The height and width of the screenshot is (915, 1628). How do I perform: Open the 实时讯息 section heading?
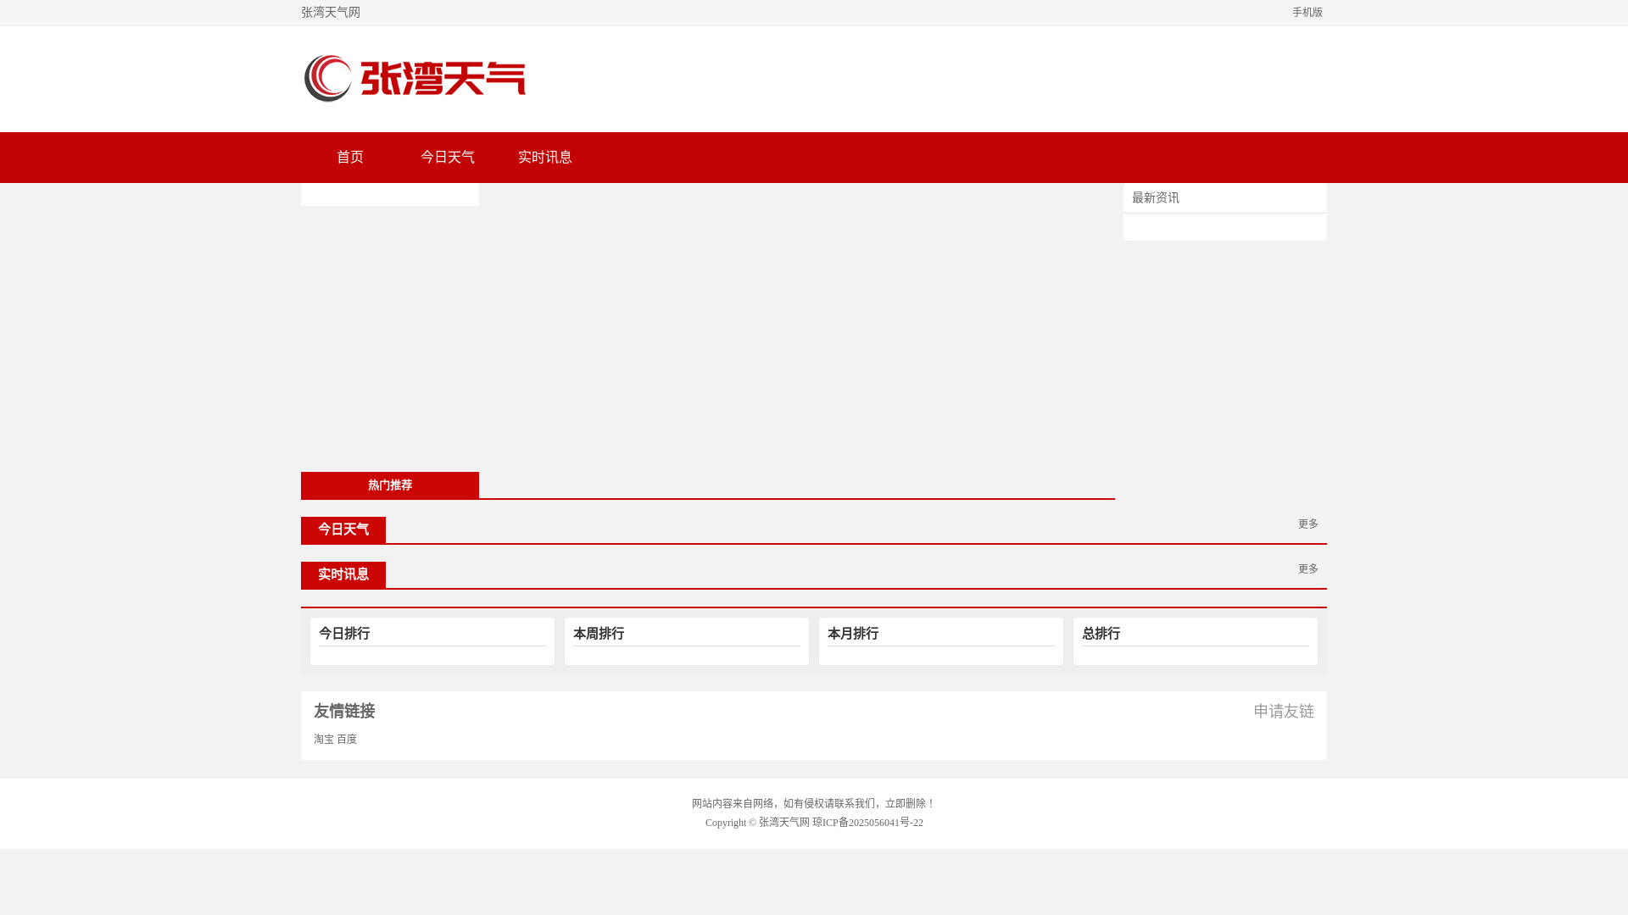click(343, 574)
